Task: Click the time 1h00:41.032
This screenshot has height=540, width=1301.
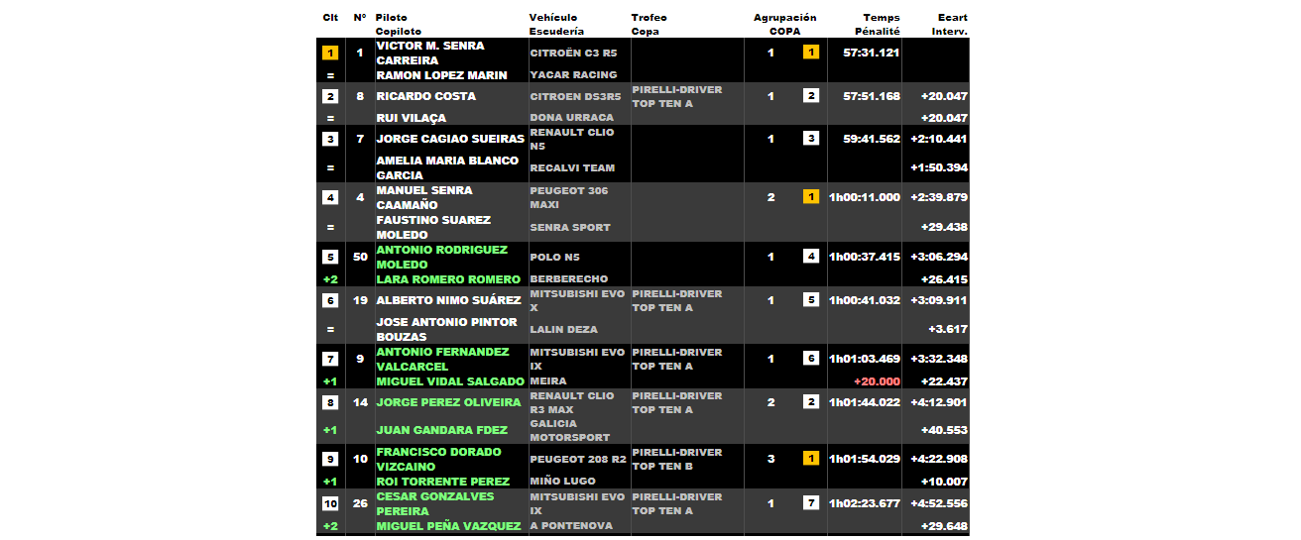Action: coord(865,300)
